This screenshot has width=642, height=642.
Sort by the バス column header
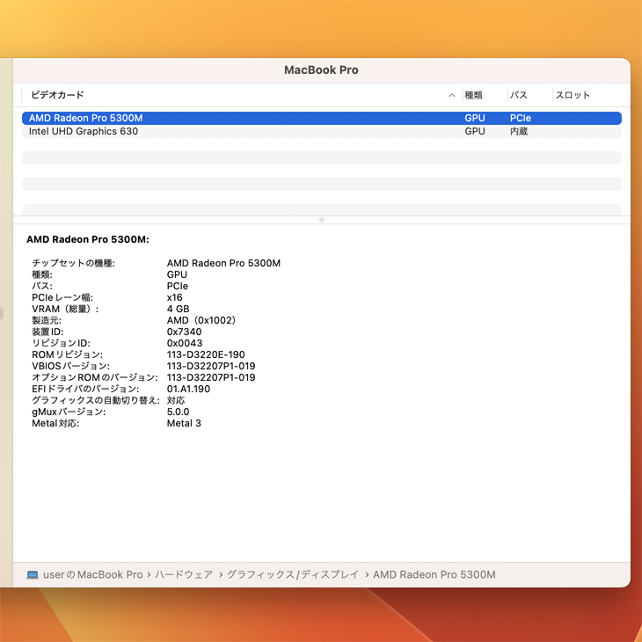[x=518, y=95]
